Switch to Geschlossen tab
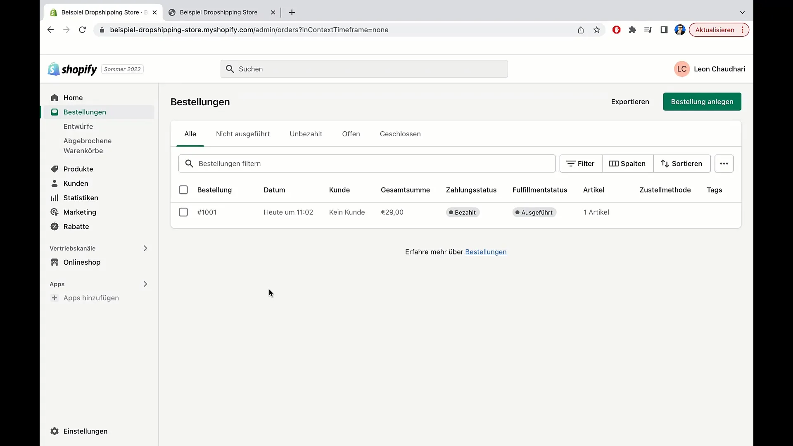This screenshot has height=446, width=793. 400,134
